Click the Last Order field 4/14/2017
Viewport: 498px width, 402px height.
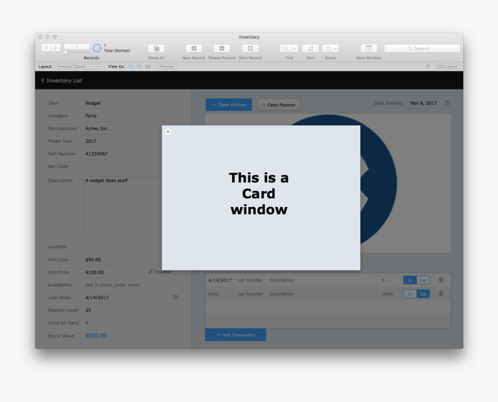click(x=127, y=298)
